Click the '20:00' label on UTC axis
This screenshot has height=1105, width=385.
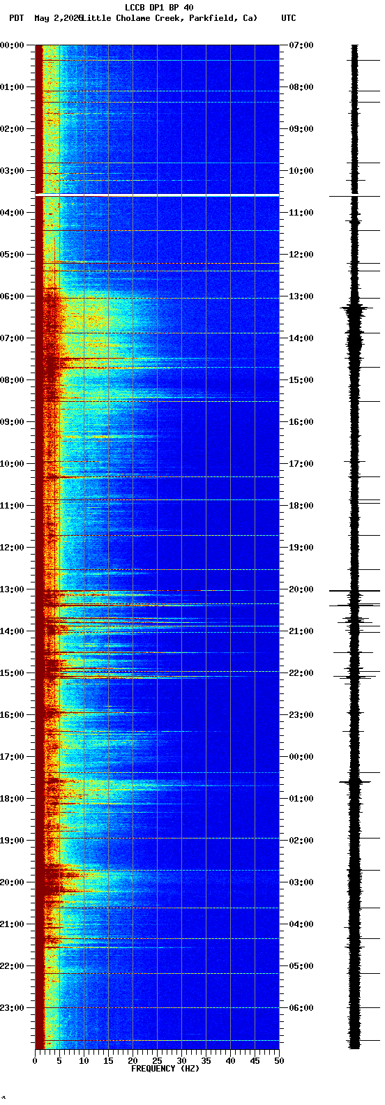point(301,589)
